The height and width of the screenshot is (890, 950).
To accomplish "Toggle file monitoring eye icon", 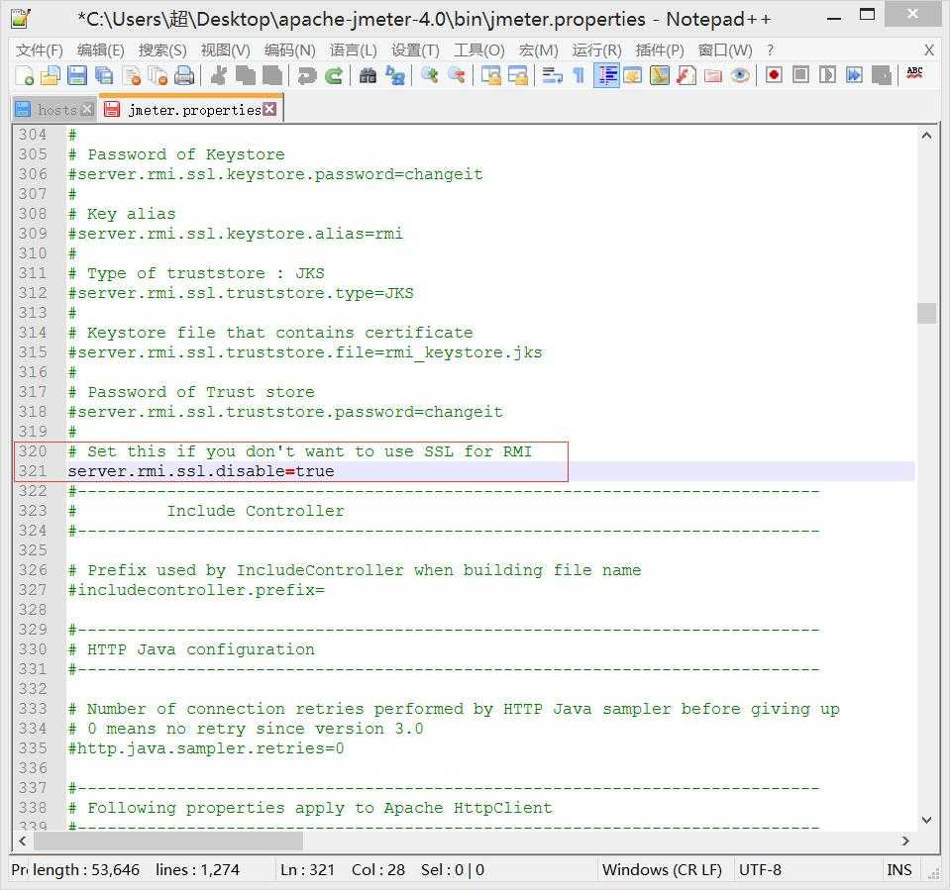I will (x=740, y=75).
